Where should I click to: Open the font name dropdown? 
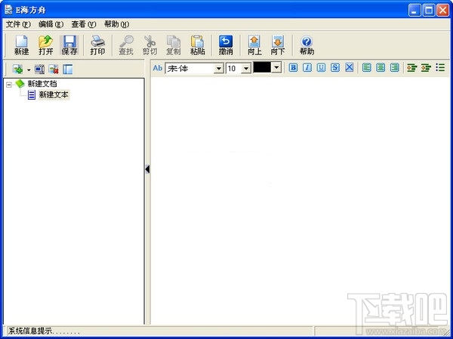[219, 69]
